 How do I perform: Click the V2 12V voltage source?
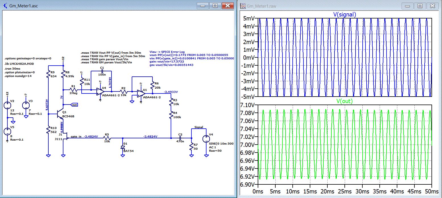click(x=7, y=105)
